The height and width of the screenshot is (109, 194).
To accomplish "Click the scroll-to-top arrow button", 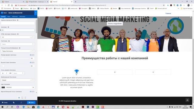I will [187, 100].
